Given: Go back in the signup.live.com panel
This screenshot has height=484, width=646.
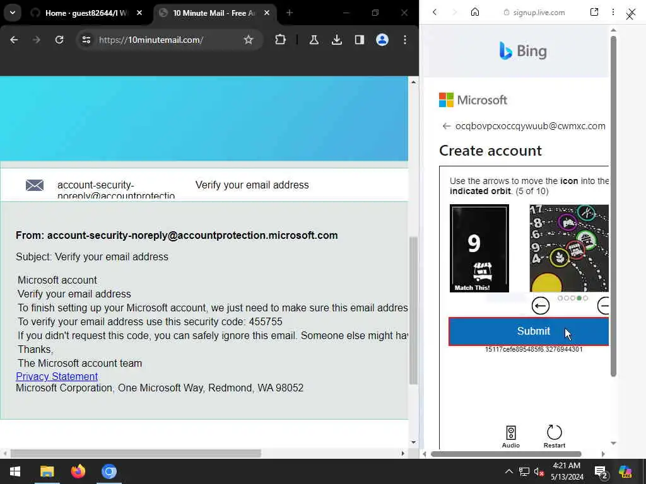Looking at the screenshot, I should pyautogui.click(x=435, y=13).
